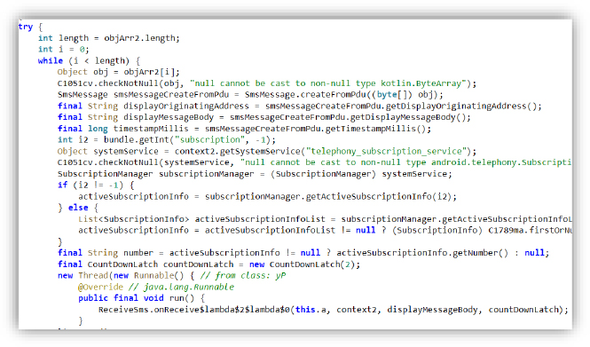This screenshot has height=347, width=590.
Task: Click the line "int i = 0;"
Action: coord(63,50)
